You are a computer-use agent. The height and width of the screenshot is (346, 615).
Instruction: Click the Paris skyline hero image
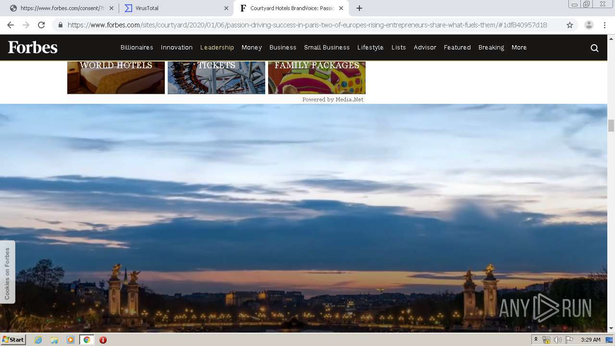tap(304, 218)
